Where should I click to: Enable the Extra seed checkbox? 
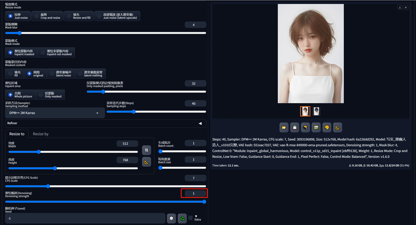pos(190,218)
